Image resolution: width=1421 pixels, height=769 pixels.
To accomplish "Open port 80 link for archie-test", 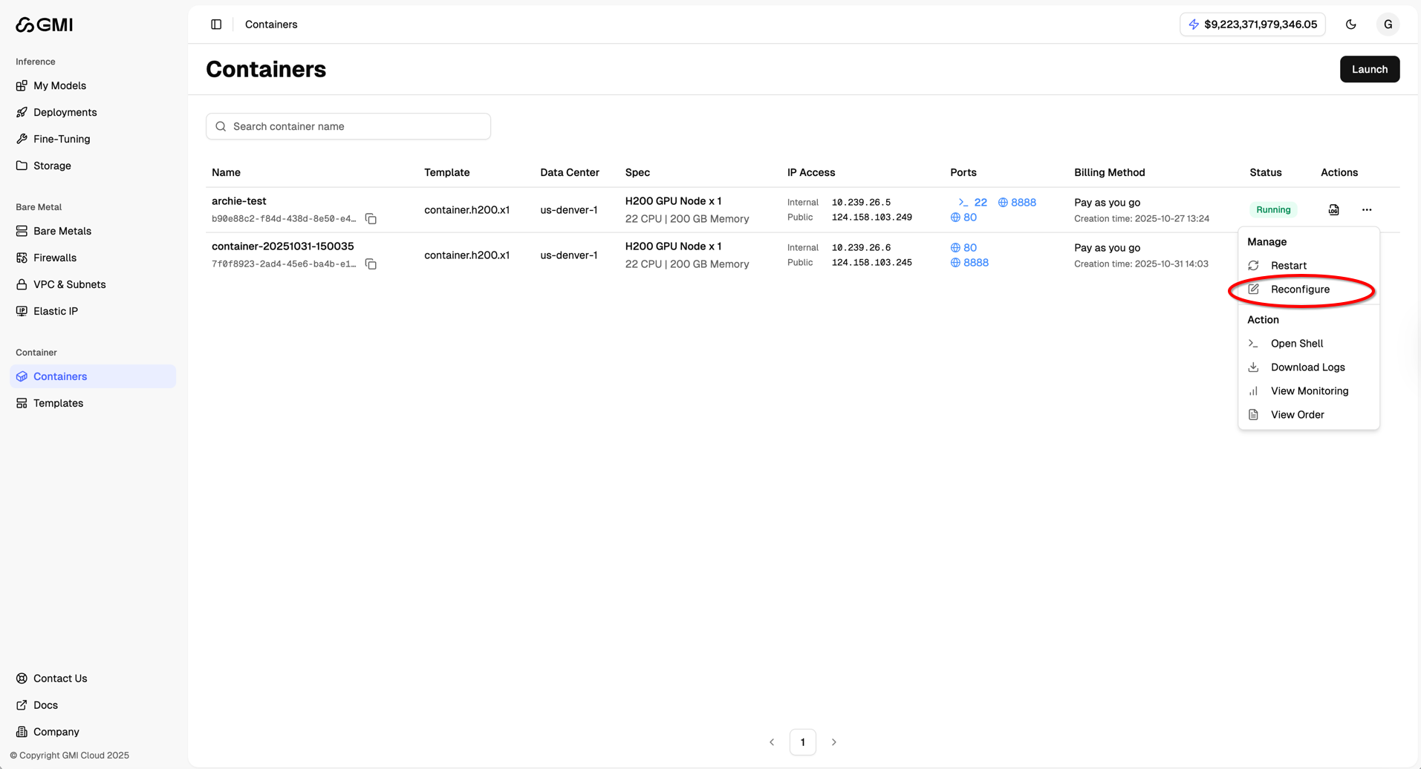I will 963,217.
